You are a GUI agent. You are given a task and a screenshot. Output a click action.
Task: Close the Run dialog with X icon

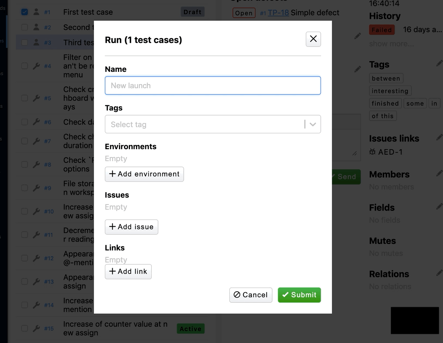pos(313,39)
